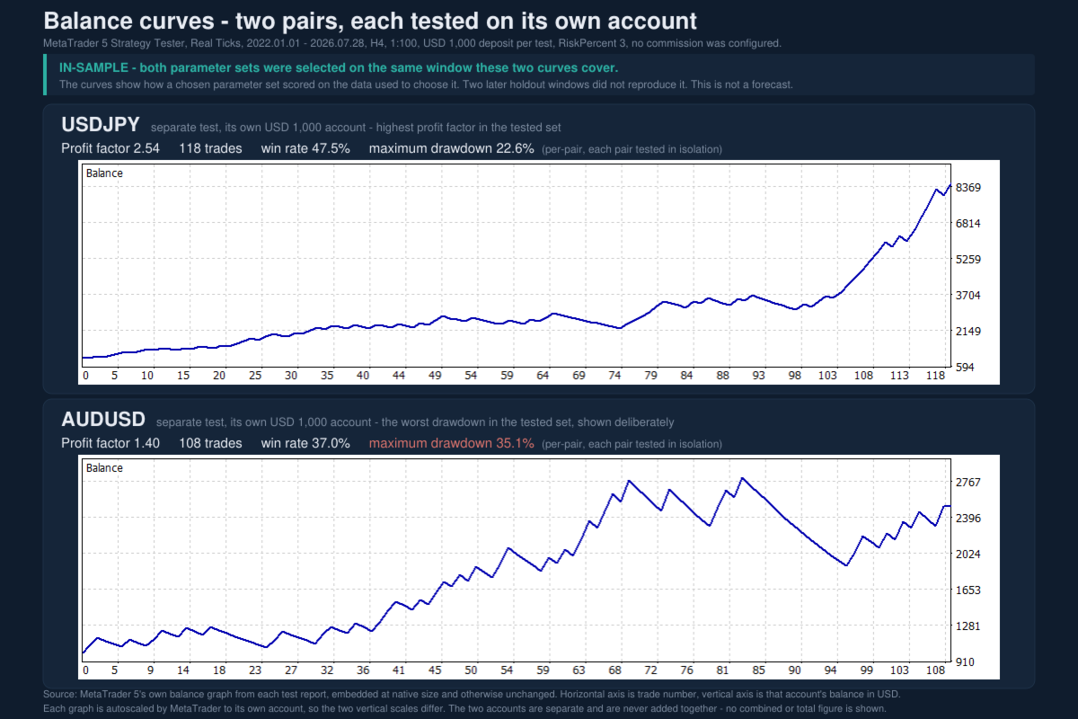
Task: Click the 'Balance' label in USDJPY chart
Action: click(104, 173)
